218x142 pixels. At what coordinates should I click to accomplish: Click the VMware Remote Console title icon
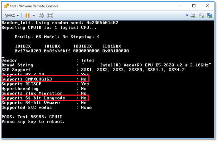(x=6, y=6)
